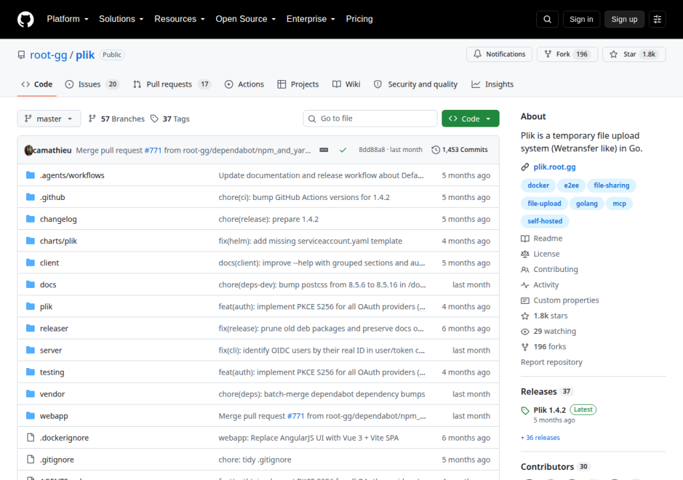Screen dimensions: 683x480
Task: Fork the repository with Fork button
Action: (x=567, y=54)
